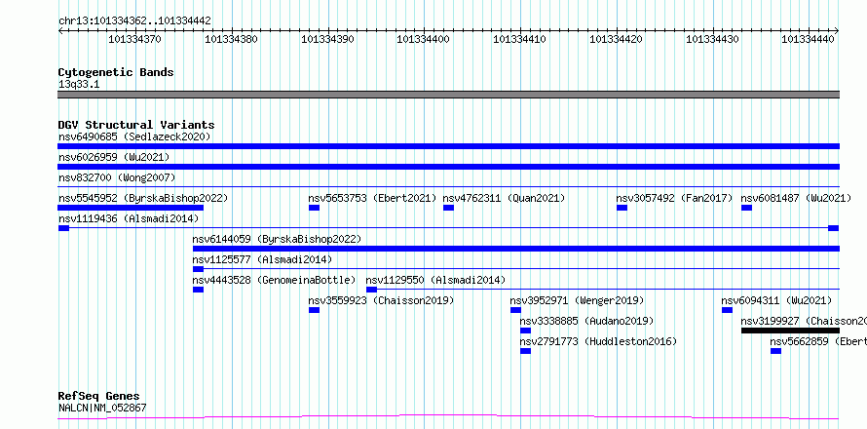Click the DGV Structural Variants track title
Viewport: 867px width, 429px height.
coord(136,125)
